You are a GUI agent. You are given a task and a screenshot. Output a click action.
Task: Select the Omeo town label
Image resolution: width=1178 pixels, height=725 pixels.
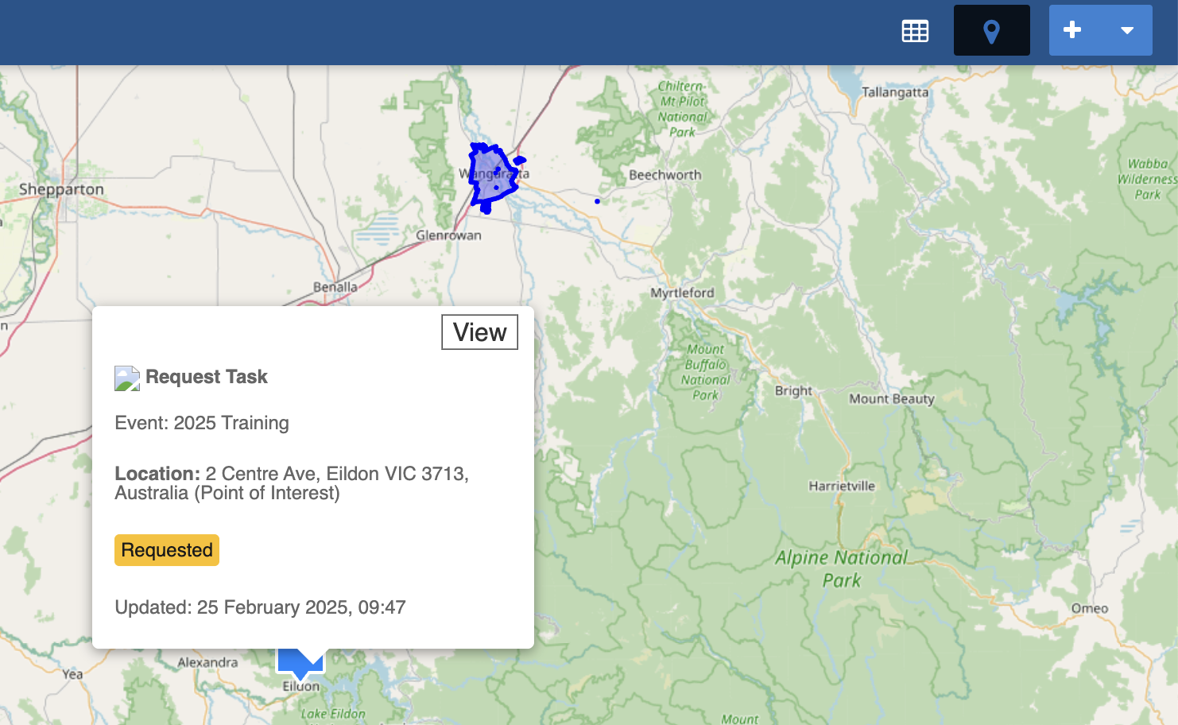(1089, 608)
